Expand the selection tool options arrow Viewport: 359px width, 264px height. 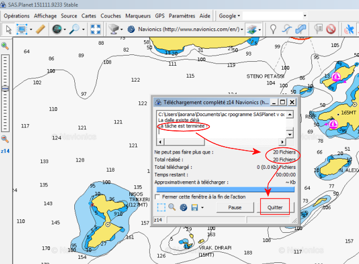[31, 29]
